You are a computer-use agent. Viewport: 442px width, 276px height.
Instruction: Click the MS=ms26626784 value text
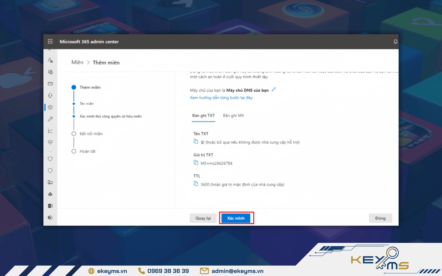click(x=216, y=163)
